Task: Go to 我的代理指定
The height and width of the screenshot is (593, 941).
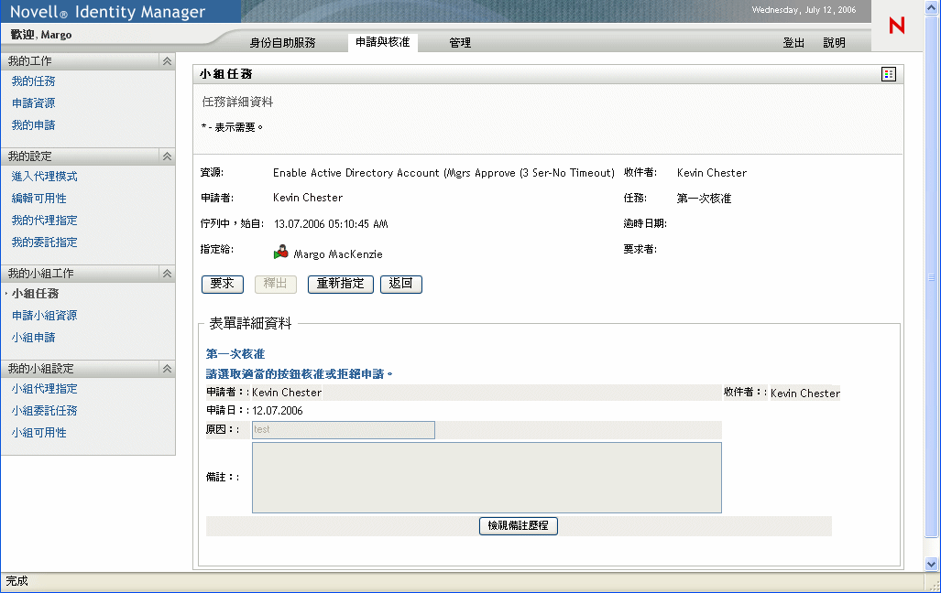Action: [x=44, y=220]
